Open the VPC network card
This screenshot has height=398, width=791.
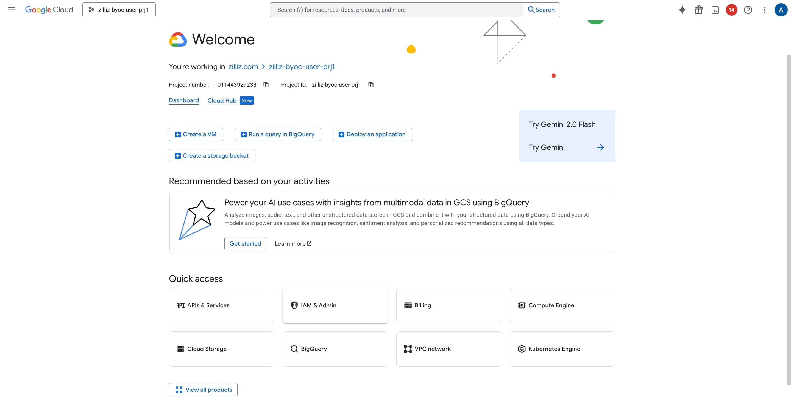click(x=449, y=349)
